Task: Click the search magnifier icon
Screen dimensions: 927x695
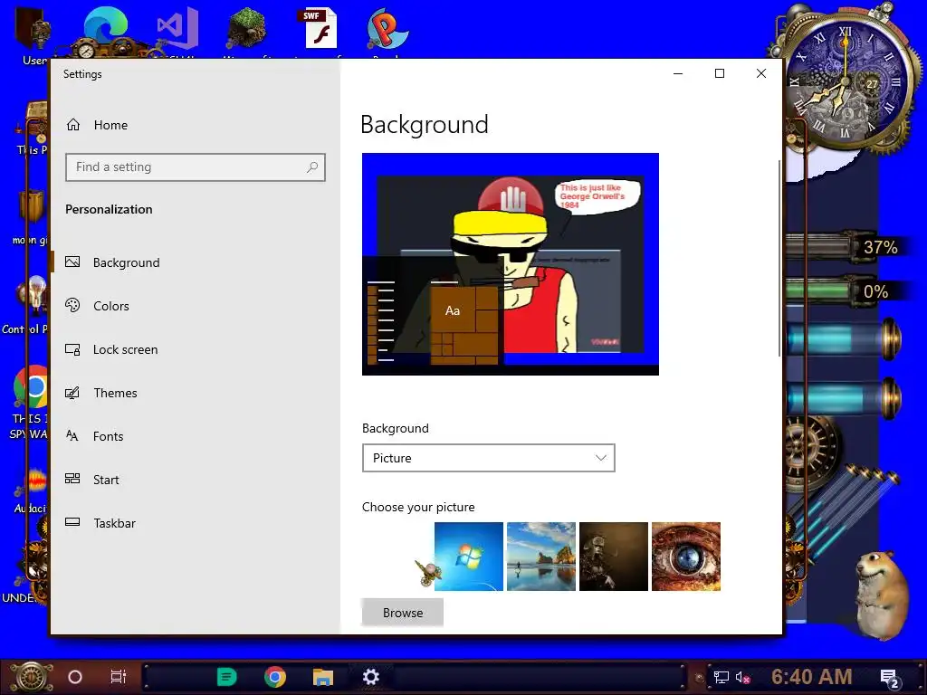Action: (312, 167)
